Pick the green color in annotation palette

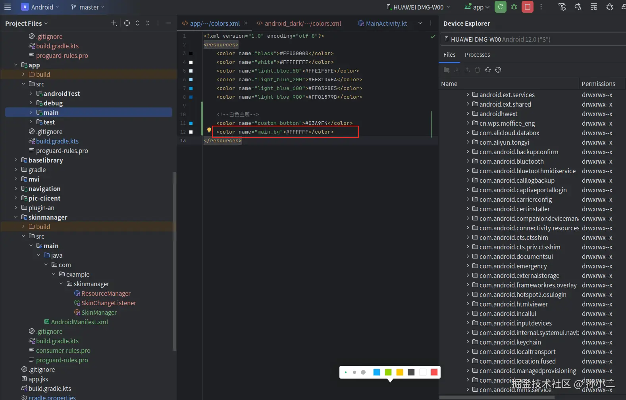[388, 372]
